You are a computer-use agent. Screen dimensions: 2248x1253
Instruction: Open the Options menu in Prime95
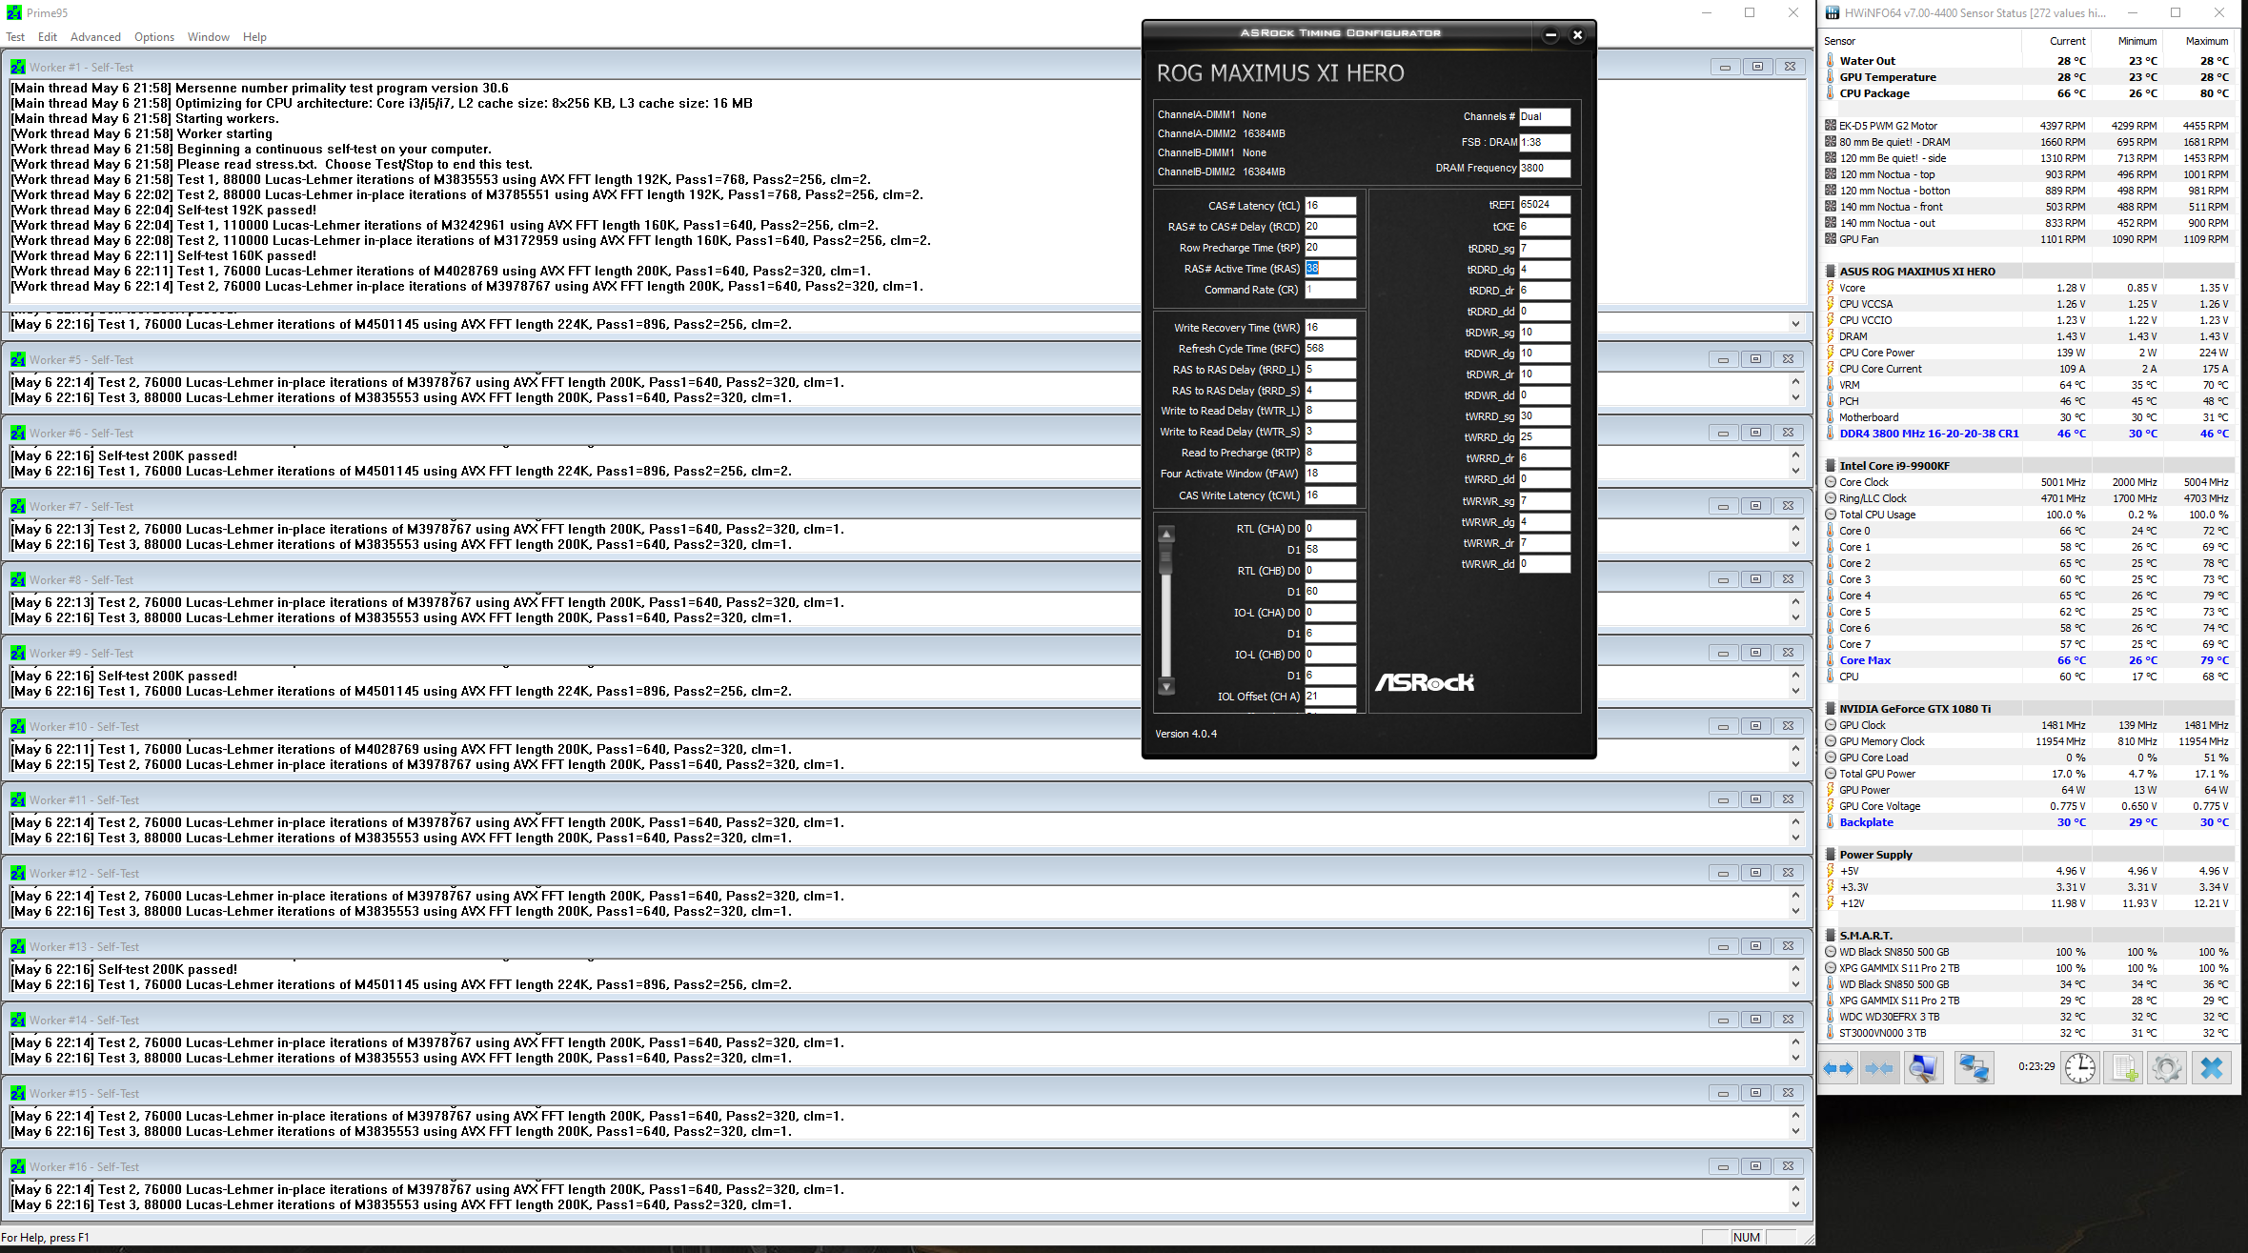tap(153, 37)
